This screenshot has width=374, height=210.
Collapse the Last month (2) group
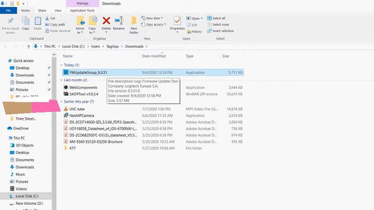pyautogui.click(x=61, y=80)
